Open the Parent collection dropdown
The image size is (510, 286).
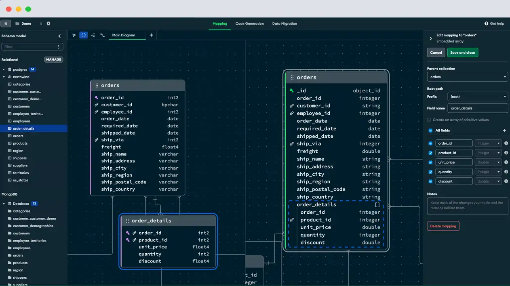[467, 77]
